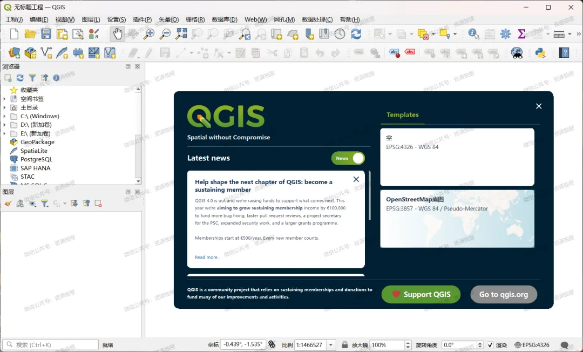
Task: Close the QGIS welcome overlay
Action: pyautogui.click(x=539, y=106)
